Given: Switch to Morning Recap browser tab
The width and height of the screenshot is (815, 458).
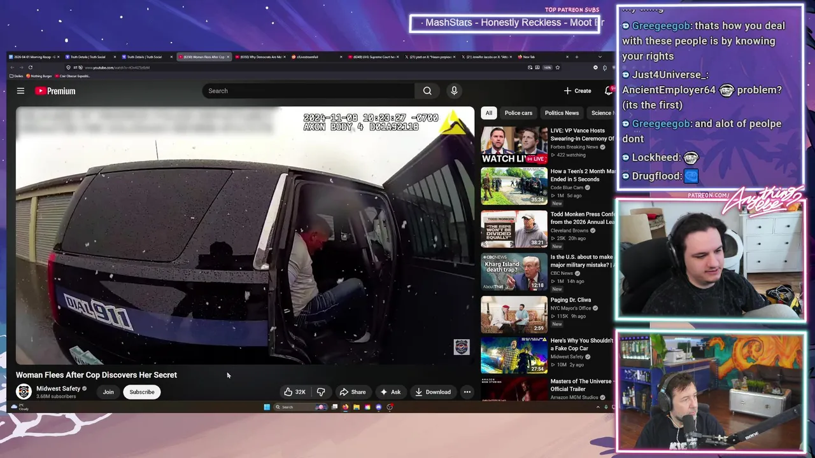Looking at the screenshot, I should 34,57.
